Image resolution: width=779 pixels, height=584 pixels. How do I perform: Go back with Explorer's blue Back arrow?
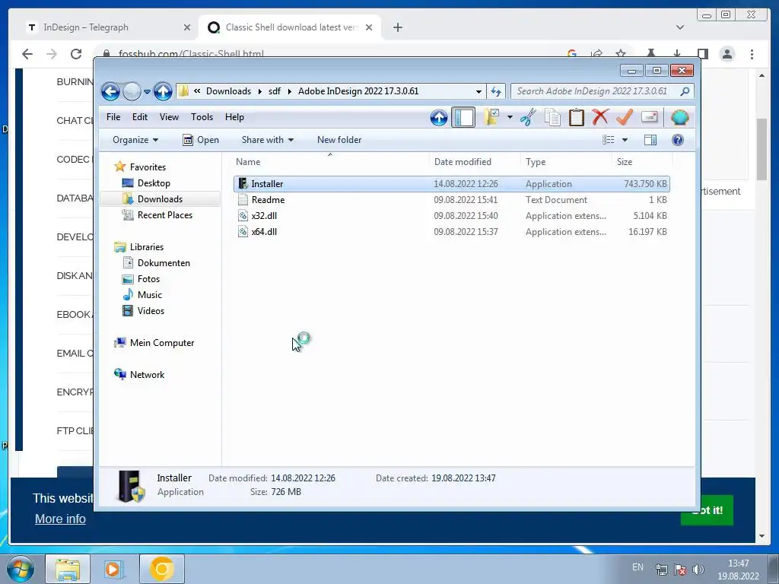[x=110, y=91]
